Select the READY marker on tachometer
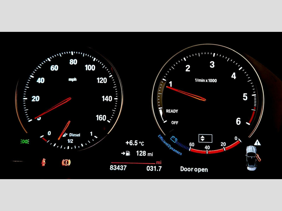Image resolution: width=282 pixels, height=211 pixels. tap(172, 111)
